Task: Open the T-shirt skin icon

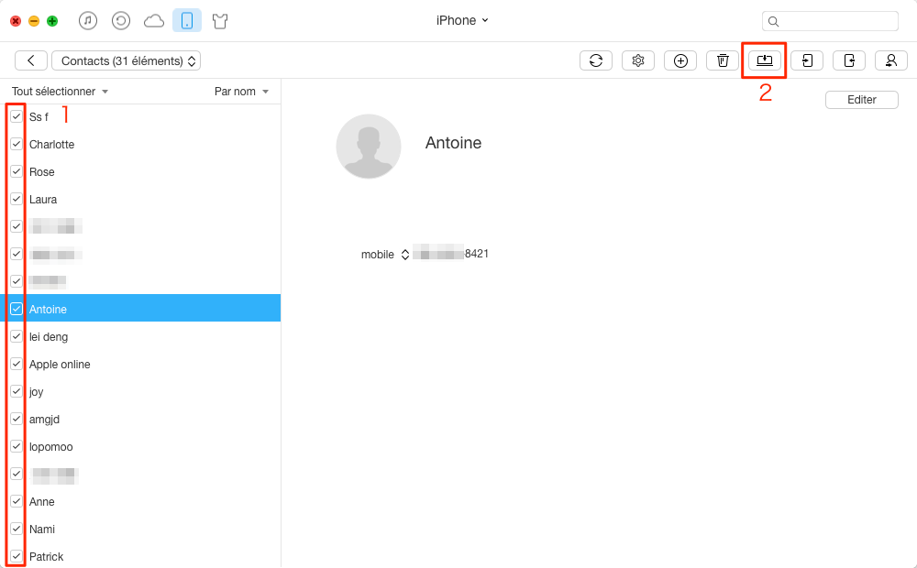Action: (x=220, y=21)
